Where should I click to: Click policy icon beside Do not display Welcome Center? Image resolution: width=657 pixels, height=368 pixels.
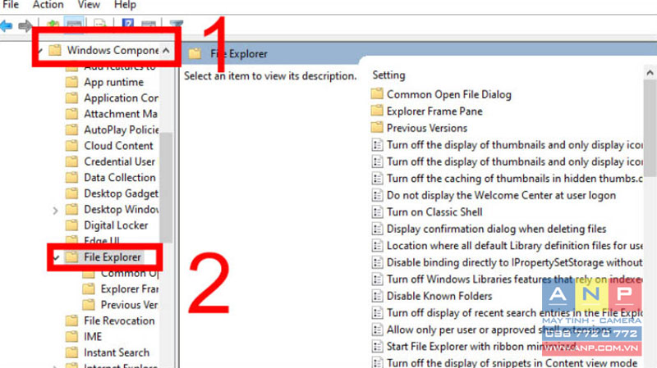pyautogui.click(x=378, y=195)
